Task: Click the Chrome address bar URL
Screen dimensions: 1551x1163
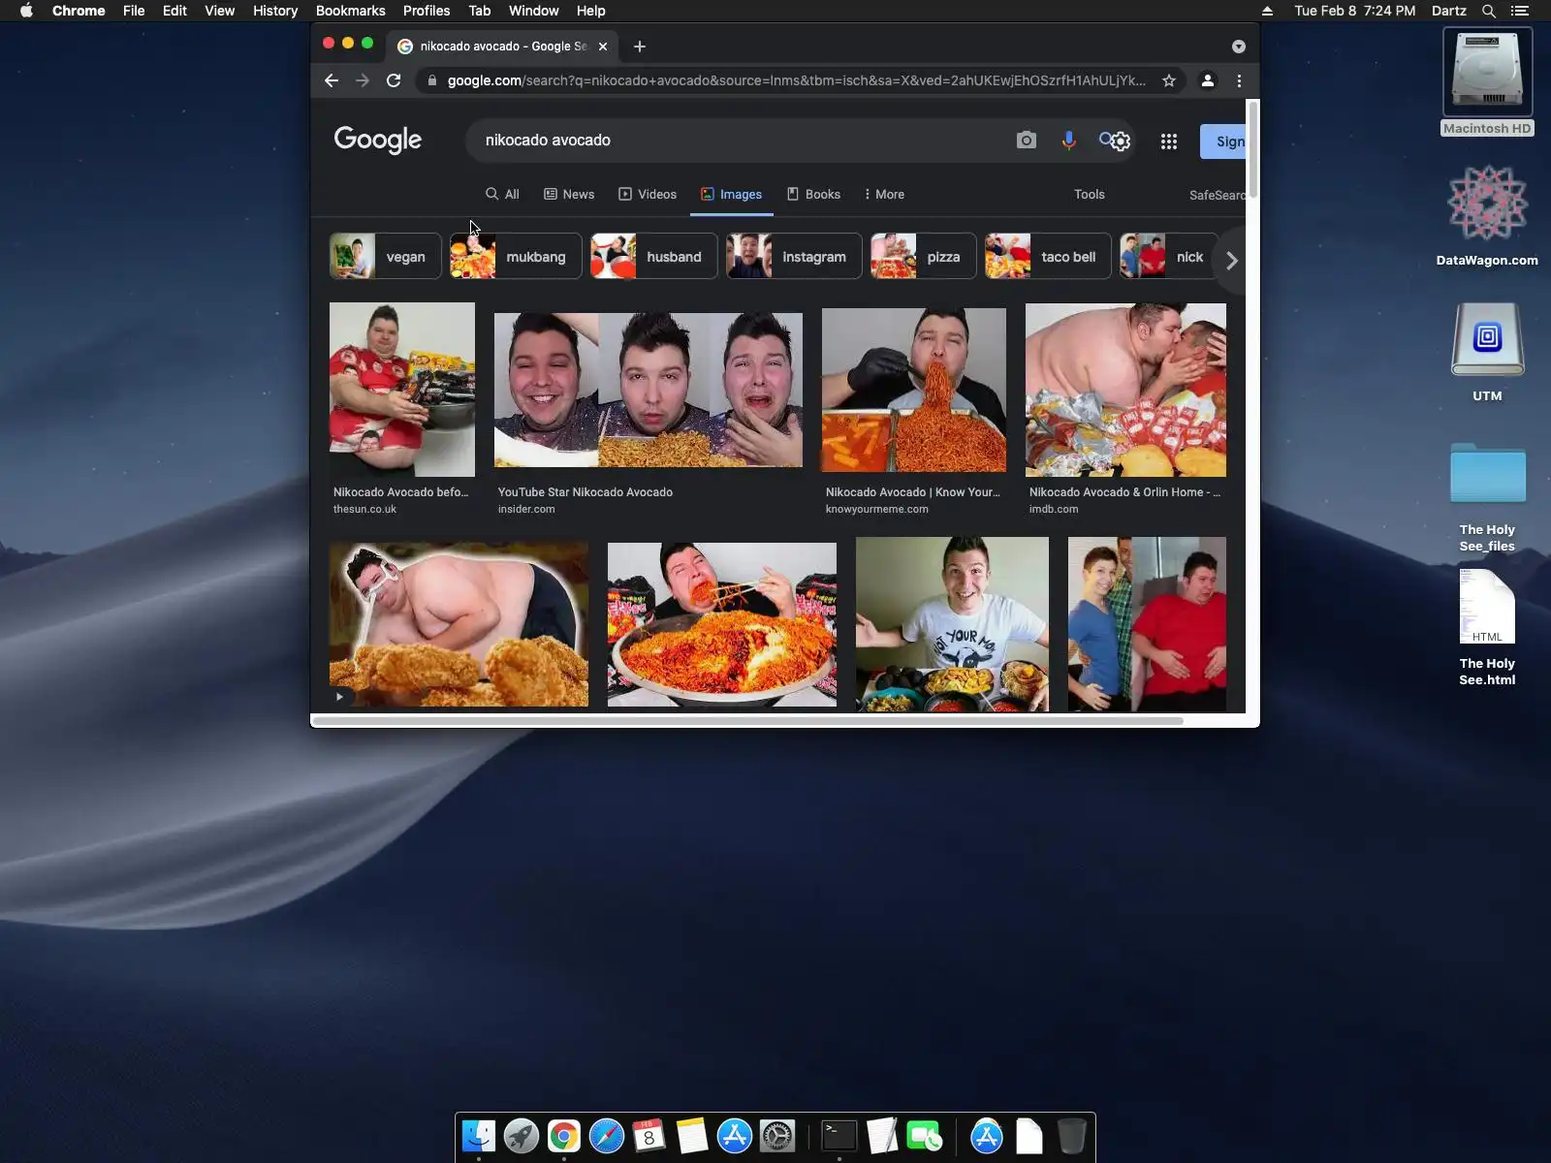Action: [796, 80]
